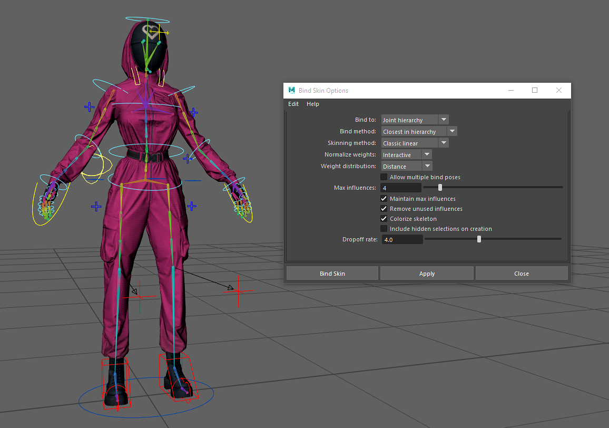Image resolution: width=609 pixels, height=428 pixels.
Task: Open the Edit menu
Action: [x=293, y=104]
